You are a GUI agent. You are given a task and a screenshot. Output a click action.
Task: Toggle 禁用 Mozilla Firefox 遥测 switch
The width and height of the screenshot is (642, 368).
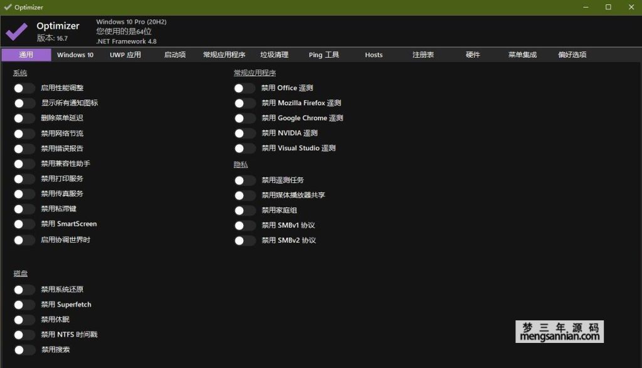(245, 103)
